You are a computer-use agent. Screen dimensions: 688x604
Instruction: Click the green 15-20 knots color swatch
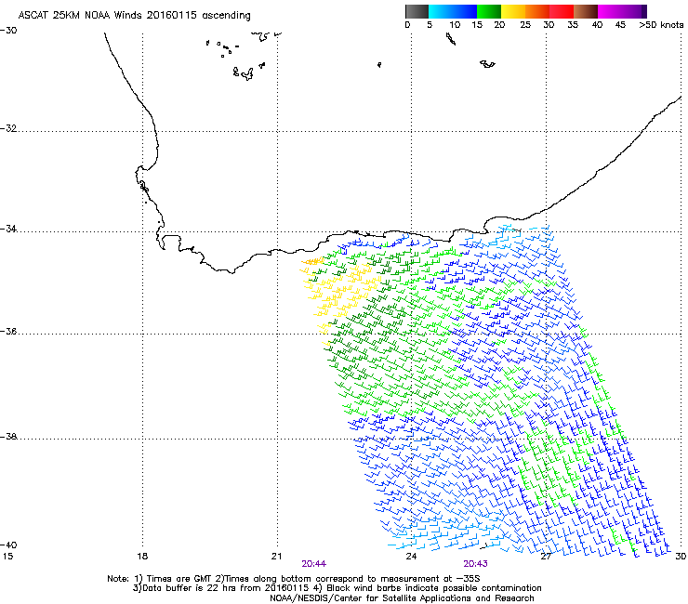489,11
